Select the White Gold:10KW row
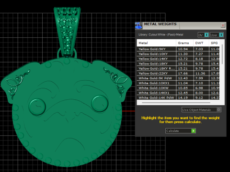Image resolution: width=230 pixels, height=172 pixels. (178, 88)
